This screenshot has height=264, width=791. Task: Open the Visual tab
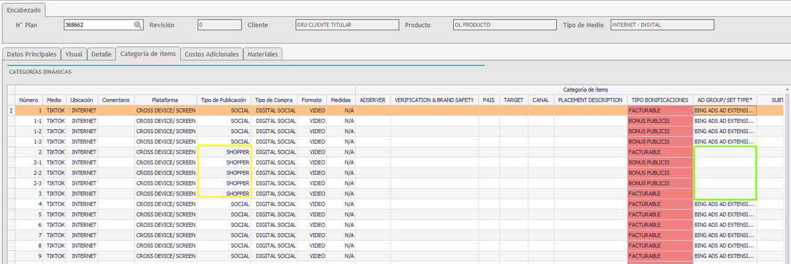(x=74, y=54)
